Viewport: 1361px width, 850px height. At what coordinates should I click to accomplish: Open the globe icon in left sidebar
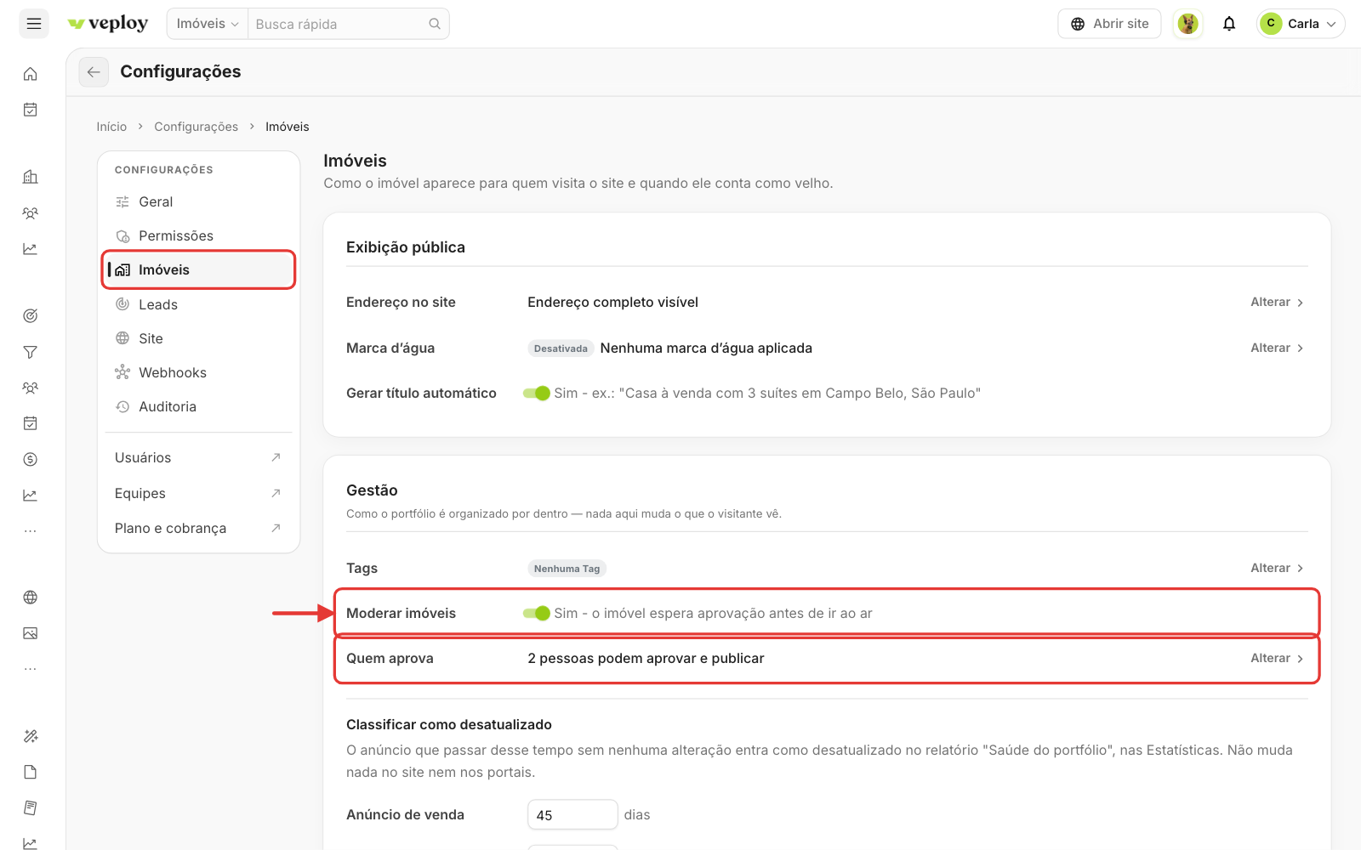(31, 598)
